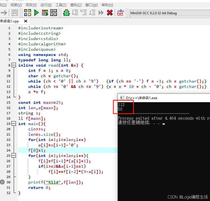Open the 窗口[W] menu
Screen dimensions: 210x201
(x=92, y=5)
